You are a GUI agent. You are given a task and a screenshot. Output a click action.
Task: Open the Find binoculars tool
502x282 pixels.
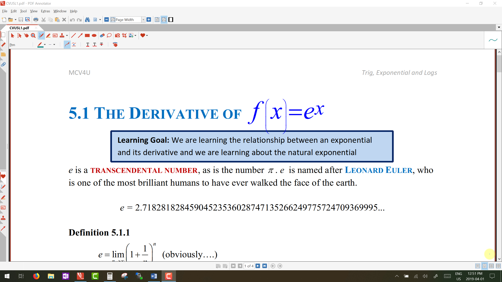click(x=88, y=20)
